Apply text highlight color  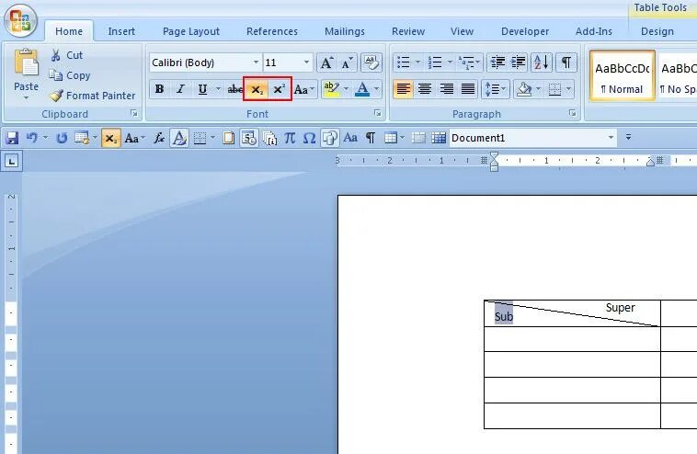[x=331, y=89]
